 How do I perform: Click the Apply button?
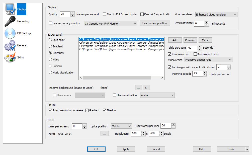(x=126, y=149)
